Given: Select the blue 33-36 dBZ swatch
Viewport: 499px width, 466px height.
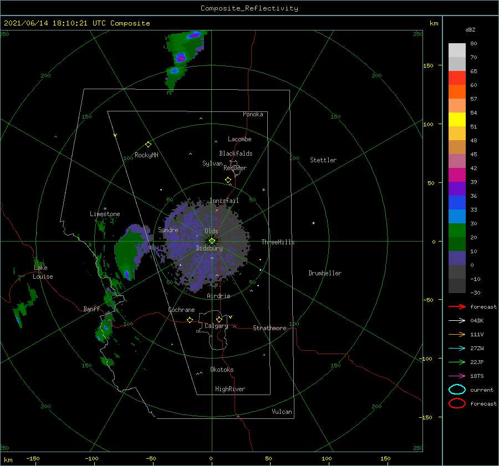Looking at the screenshot, I should coord(457,203).
